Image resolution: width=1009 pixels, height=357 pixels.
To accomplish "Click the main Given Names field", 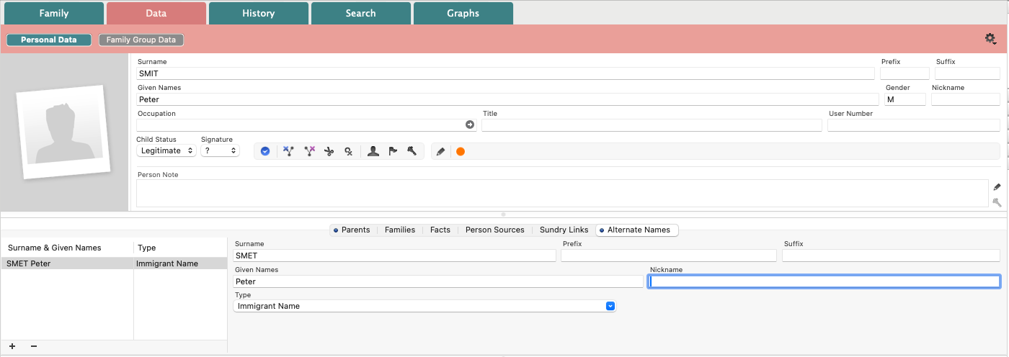I will tap(507, 99).
